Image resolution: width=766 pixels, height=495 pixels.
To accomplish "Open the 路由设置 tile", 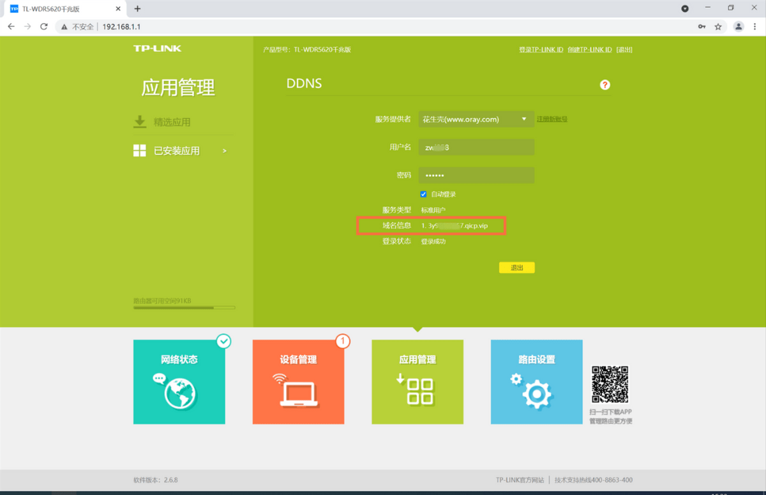I will pos(537,382).
